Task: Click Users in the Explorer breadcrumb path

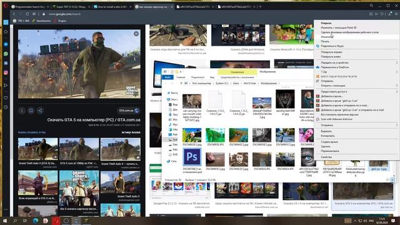Action: tap(236, 83)
